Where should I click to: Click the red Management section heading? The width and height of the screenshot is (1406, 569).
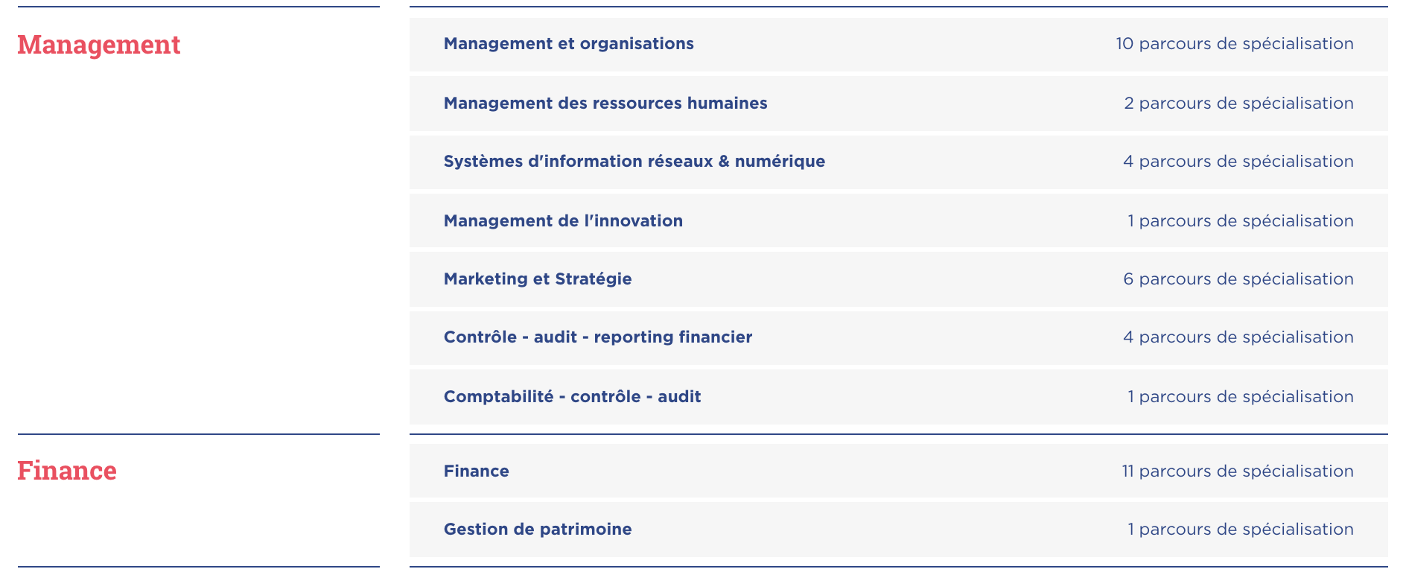coord(98,45)
